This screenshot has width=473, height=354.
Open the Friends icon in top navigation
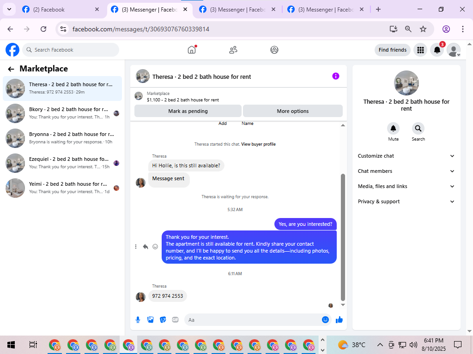click(233, 50)
